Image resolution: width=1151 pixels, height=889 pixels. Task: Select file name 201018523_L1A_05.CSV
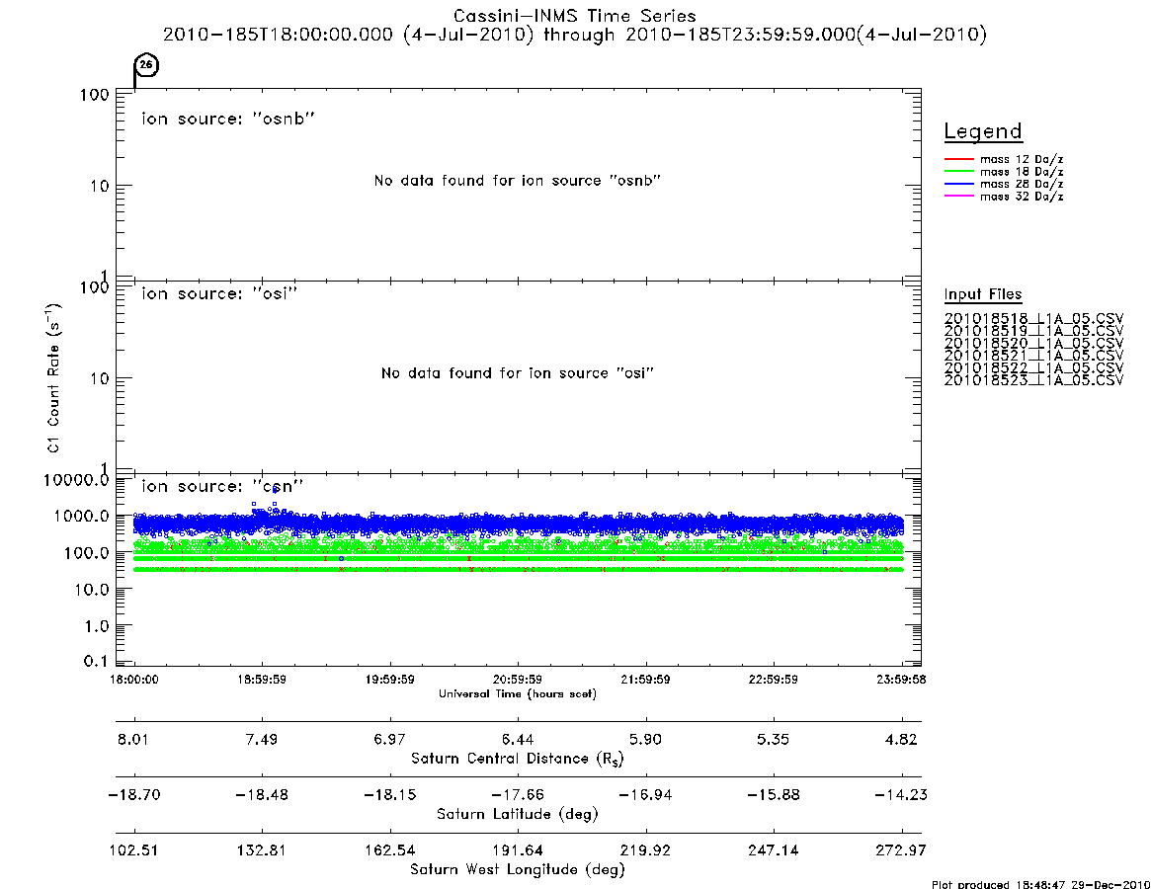coord(1033,380)
